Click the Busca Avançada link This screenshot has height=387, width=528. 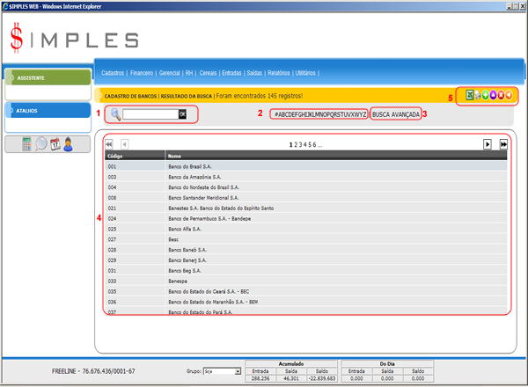click(x=395, y=114)
